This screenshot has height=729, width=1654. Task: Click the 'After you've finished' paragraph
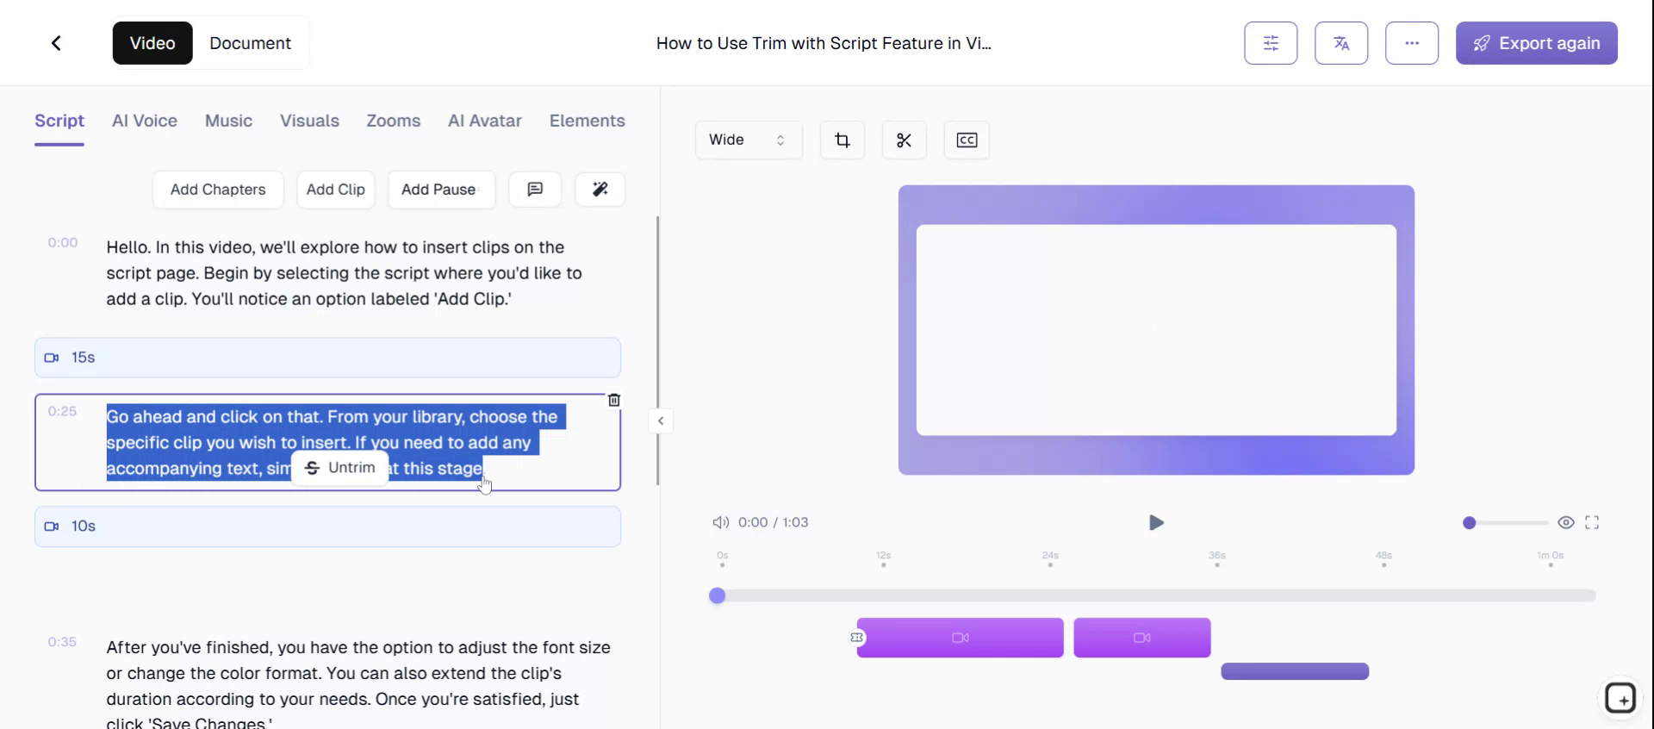coord(358,686)
